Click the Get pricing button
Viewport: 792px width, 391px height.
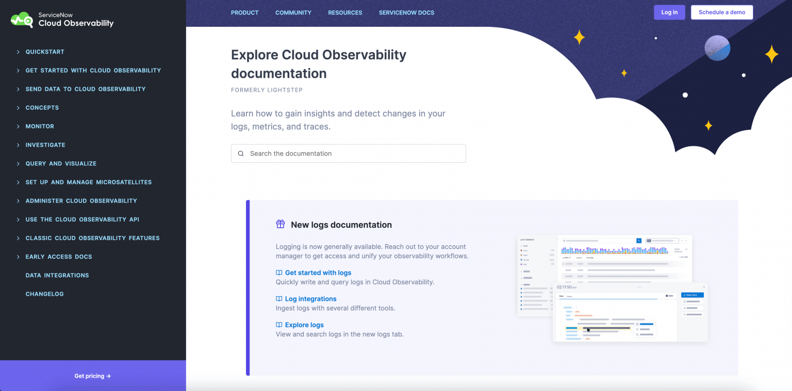point(92,376)
